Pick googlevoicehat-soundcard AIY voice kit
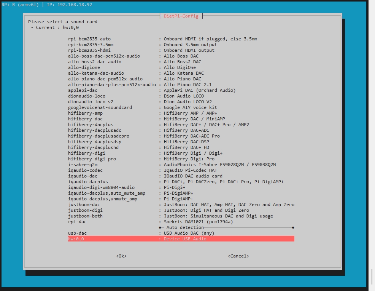 click(181, 107)
